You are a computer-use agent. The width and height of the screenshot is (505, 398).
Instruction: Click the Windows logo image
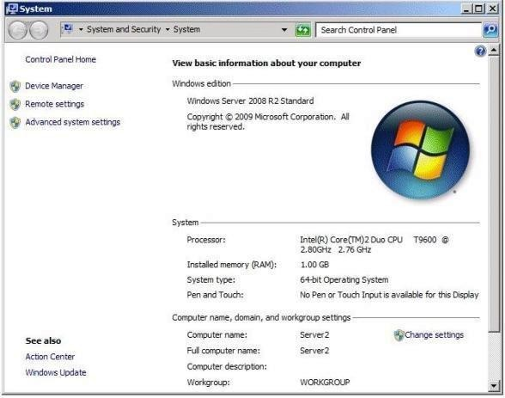(420, 150)
